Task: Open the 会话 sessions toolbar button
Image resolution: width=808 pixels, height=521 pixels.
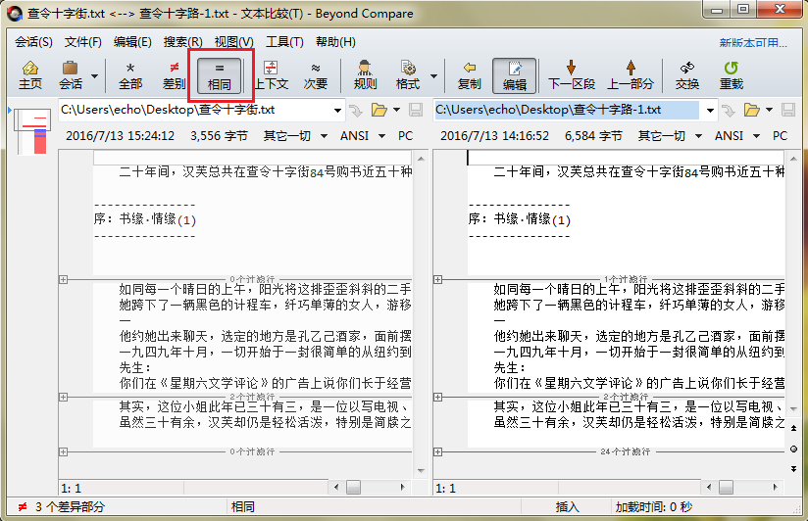Action: [x=70, y=75]
